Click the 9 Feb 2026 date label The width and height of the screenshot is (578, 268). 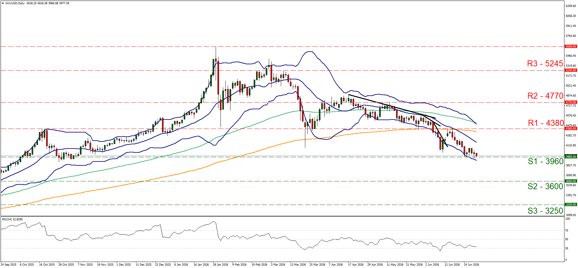(x=240, y=265)
